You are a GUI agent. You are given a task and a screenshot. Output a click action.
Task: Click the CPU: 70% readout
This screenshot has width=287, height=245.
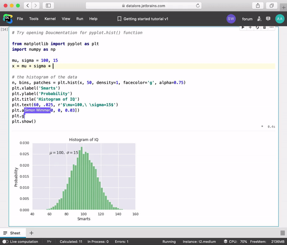pos(238,241)
